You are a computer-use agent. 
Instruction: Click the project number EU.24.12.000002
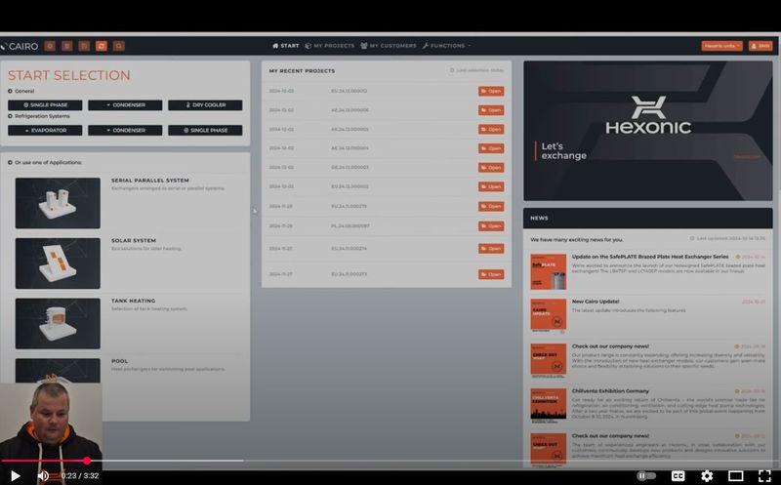[349, 186]
